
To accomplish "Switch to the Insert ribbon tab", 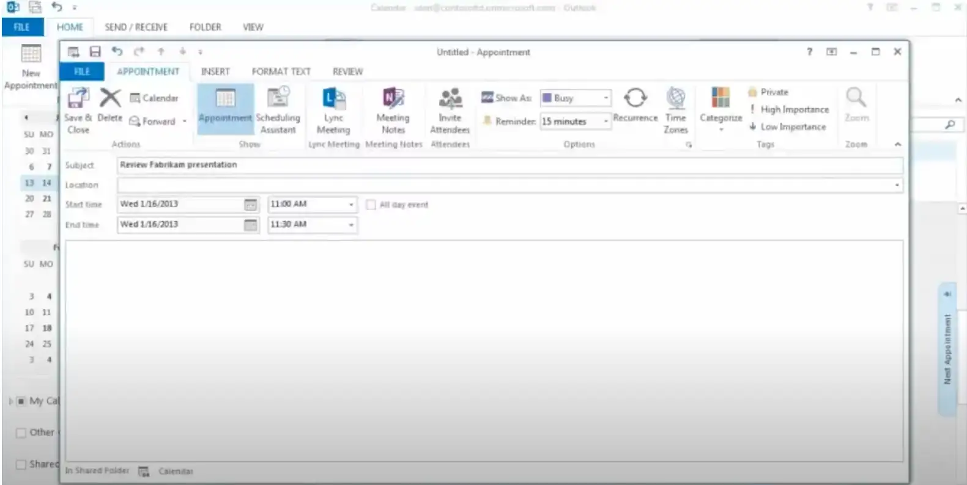I will pyautogui.click(x=215, y=71).
